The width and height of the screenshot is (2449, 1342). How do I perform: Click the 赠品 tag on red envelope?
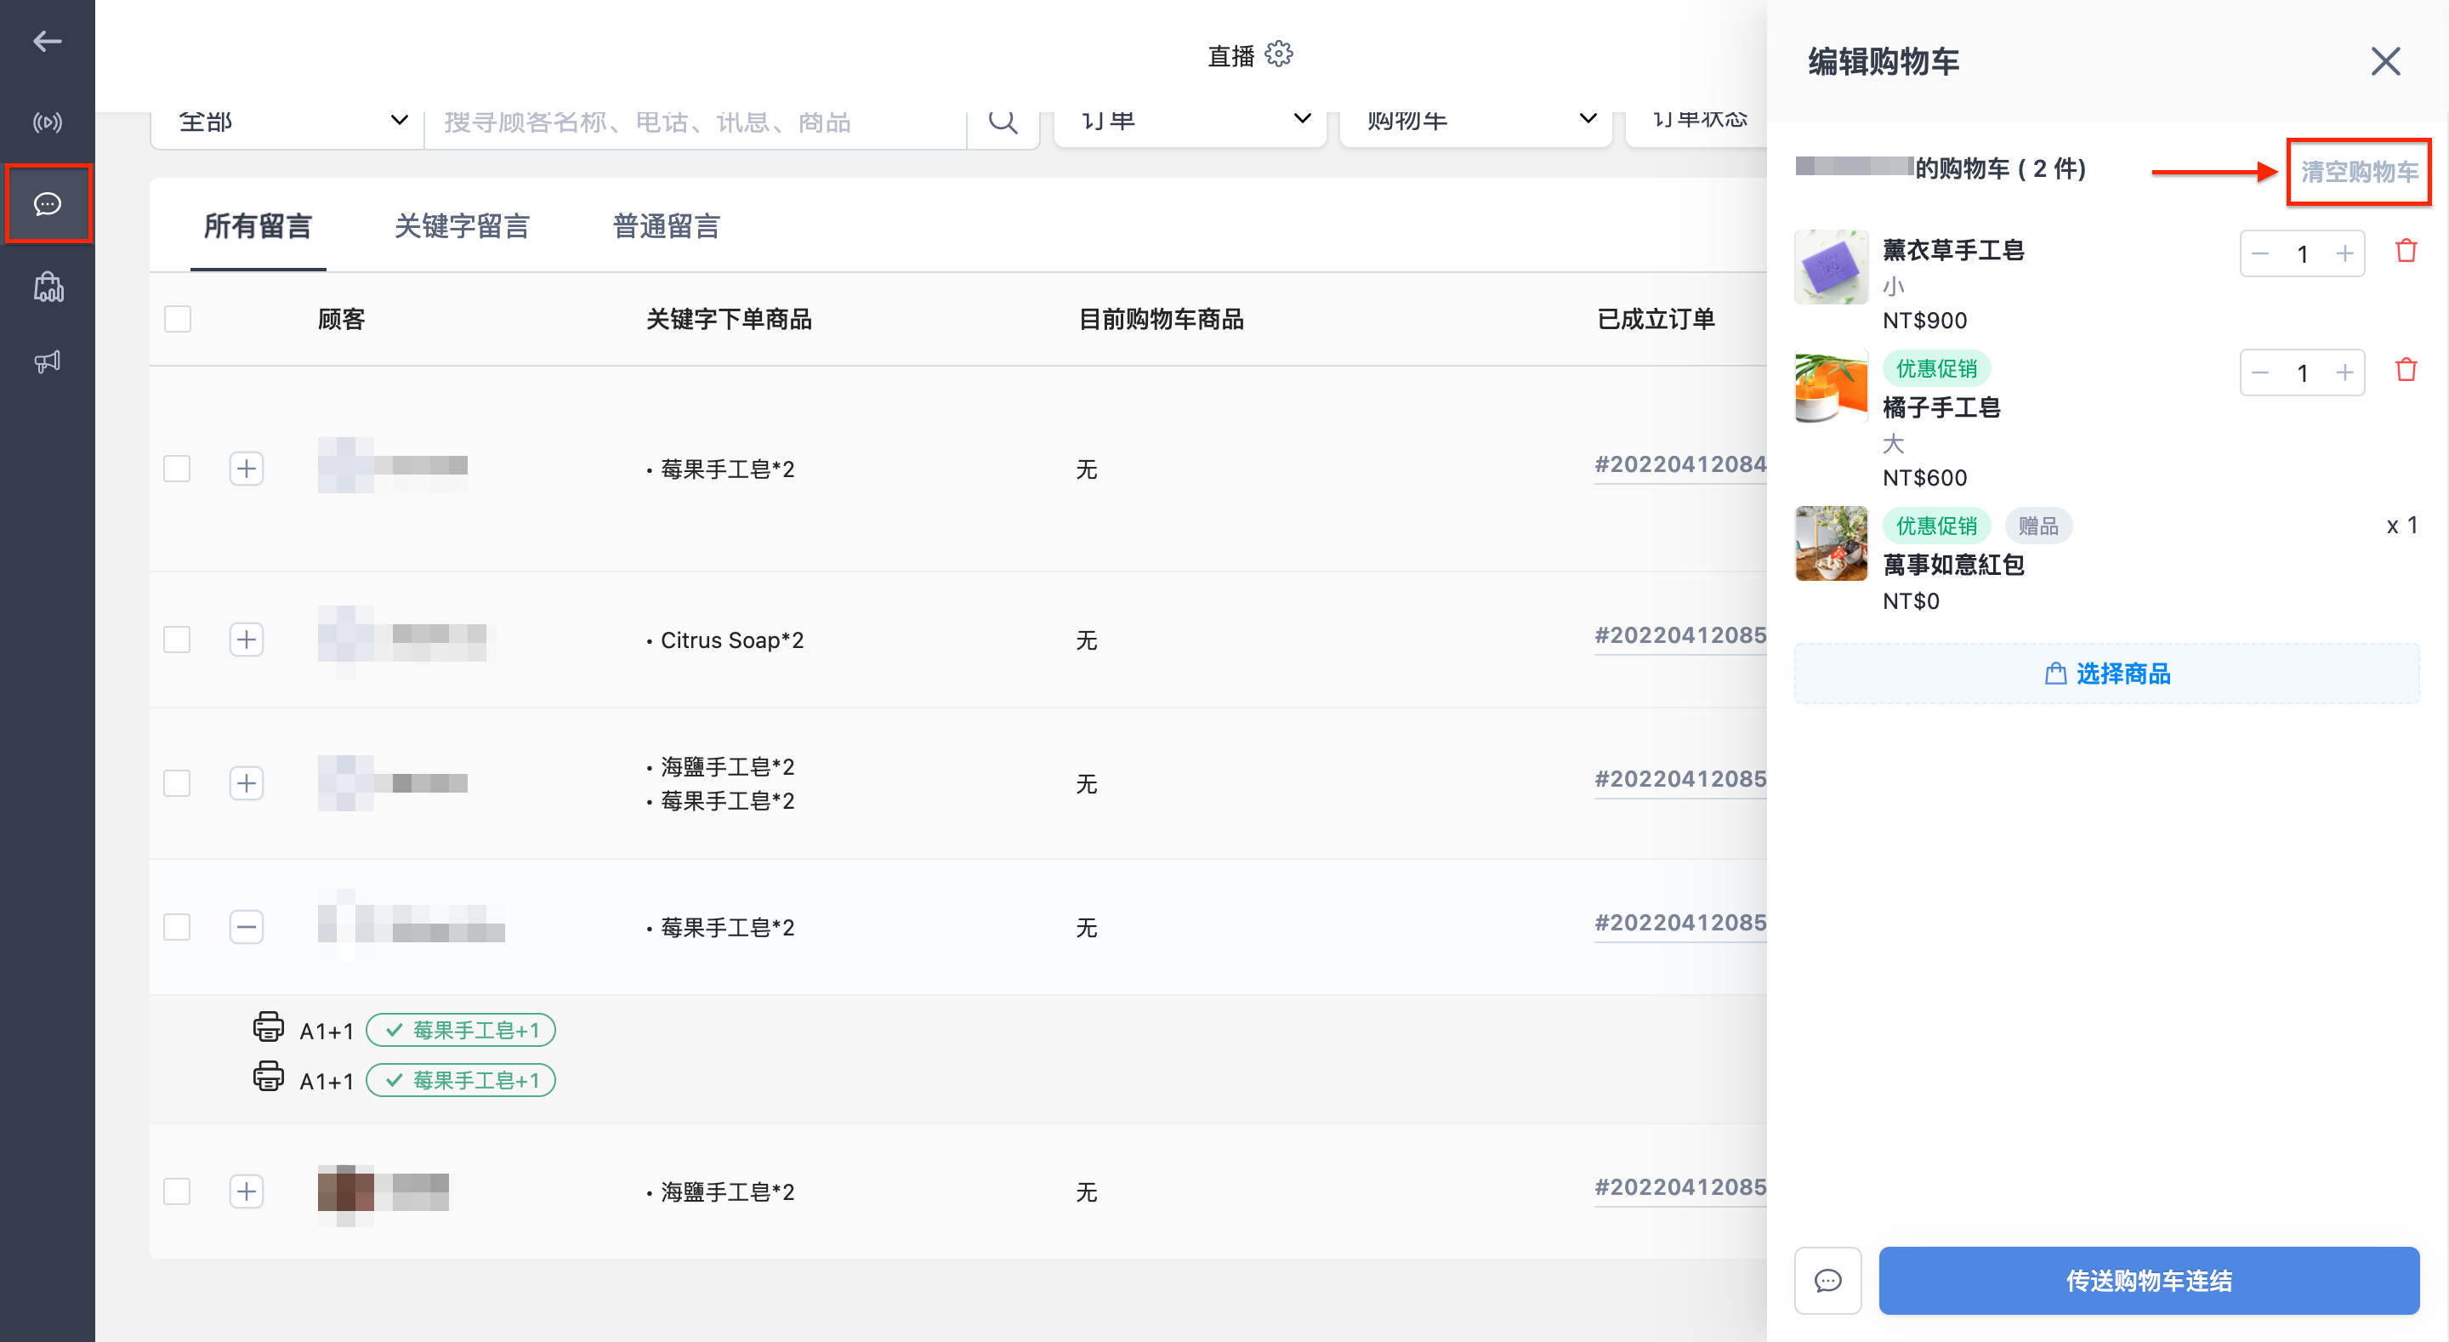pos(2038,526)
